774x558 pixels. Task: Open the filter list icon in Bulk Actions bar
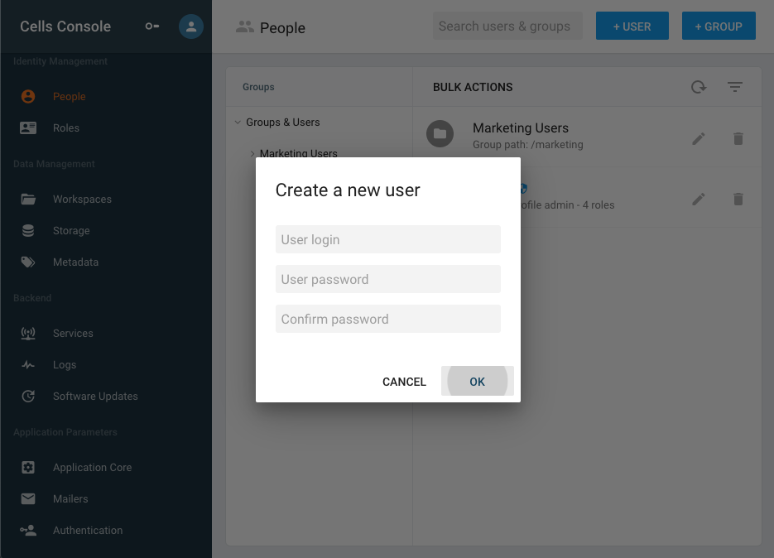pyautogui.click(x=735, y=88)
